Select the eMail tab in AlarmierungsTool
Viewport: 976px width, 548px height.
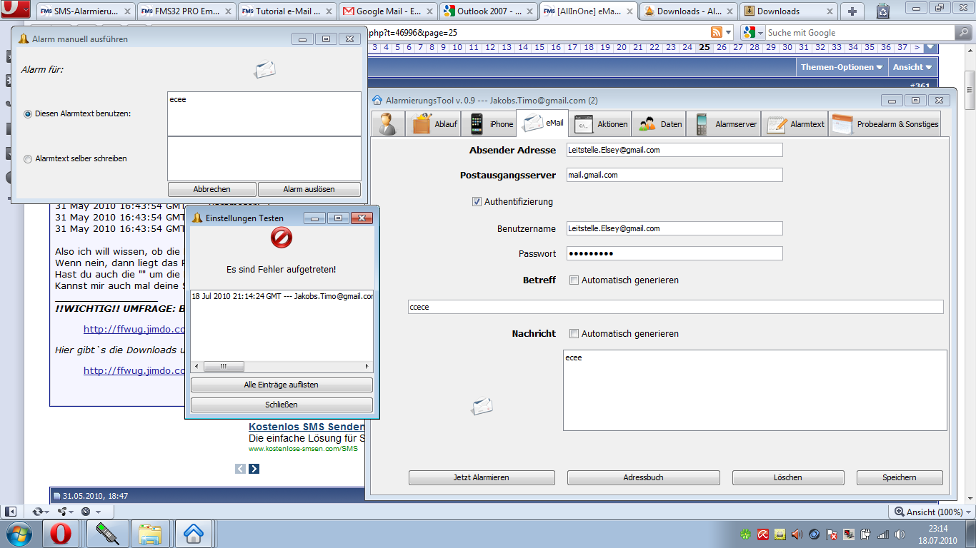542,123
